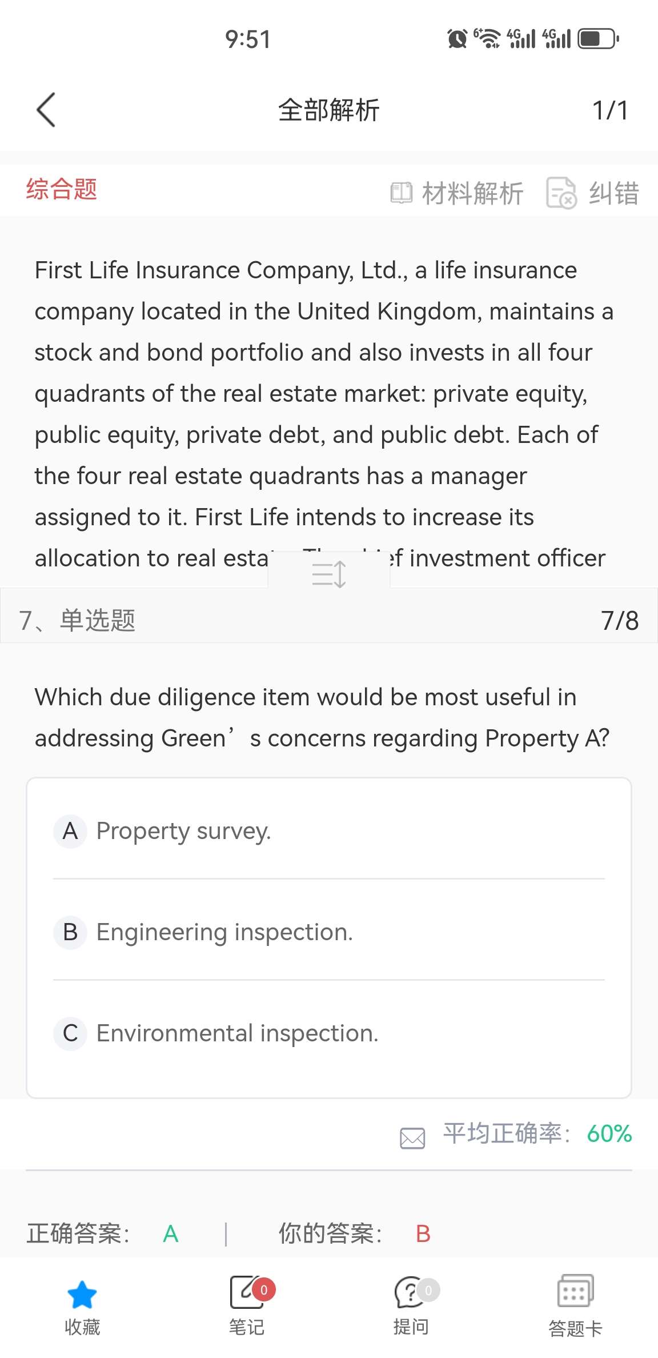
Task: Select option A Property survey
Action: 183,831
